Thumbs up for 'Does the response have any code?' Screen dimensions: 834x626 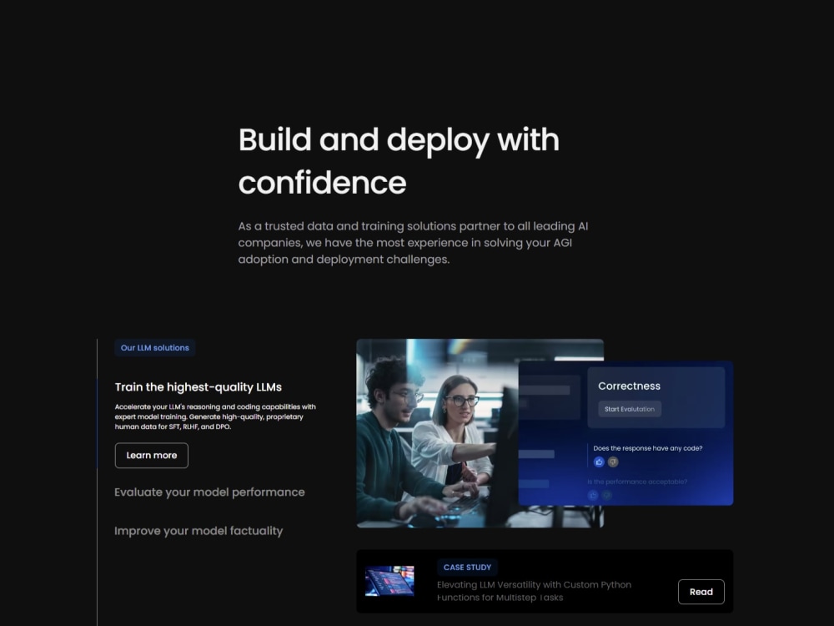pyautogui.click(x=599, y=462)
